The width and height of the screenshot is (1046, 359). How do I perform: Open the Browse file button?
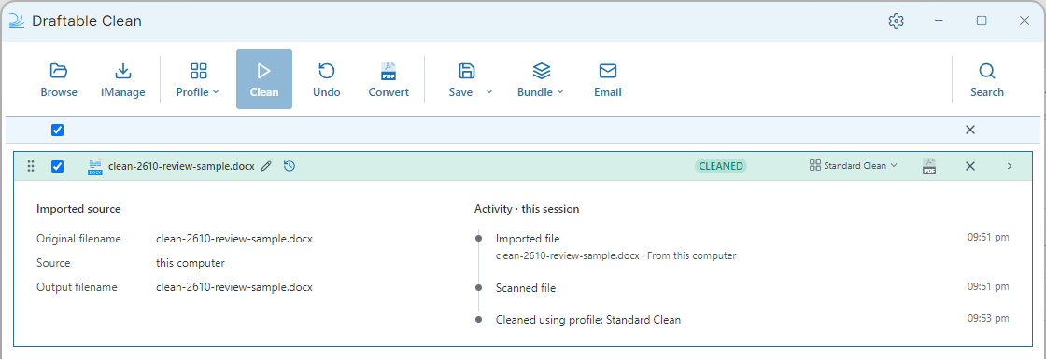coord(59,80)
